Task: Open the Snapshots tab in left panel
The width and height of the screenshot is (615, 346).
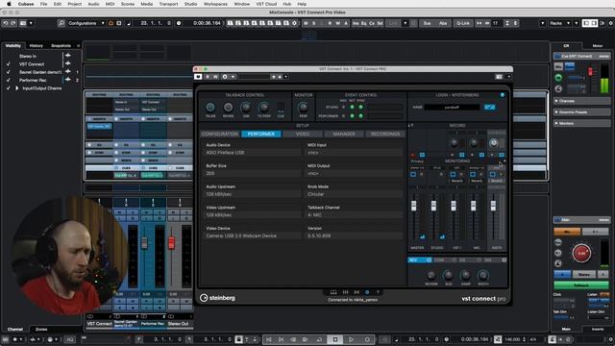Action: point(61,46)
